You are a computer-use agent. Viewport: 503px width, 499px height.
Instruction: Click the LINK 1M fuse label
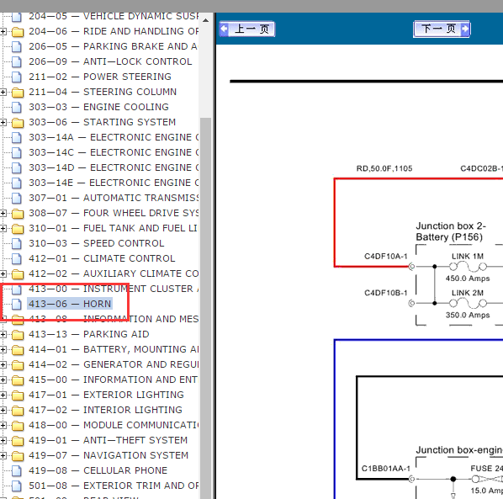pos(468,257)
